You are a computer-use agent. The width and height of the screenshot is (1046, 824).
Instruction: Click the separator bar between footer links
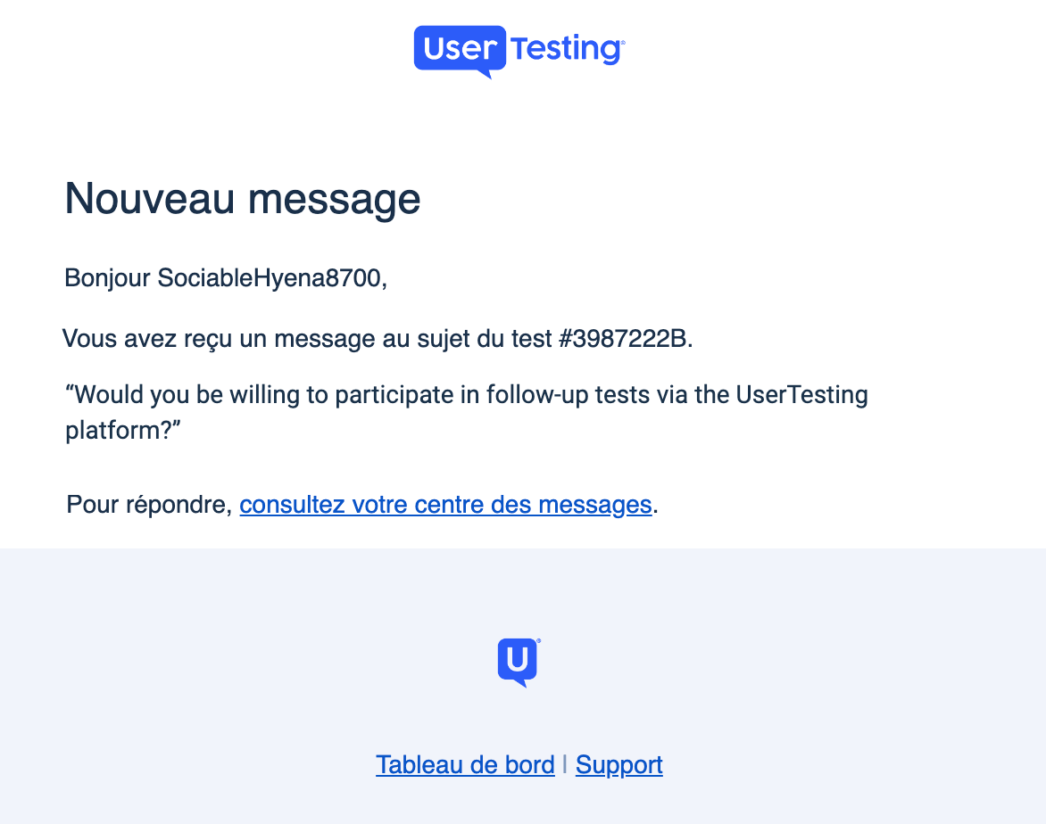(565, 764)
